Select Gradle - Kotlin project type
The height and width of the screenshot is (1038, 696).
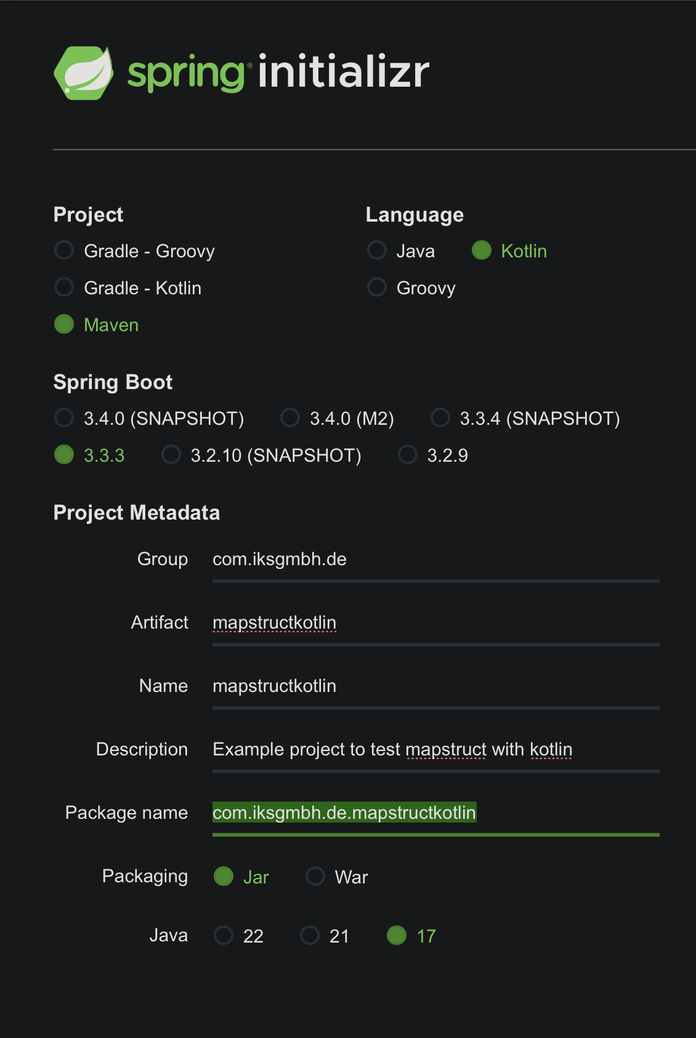click(64, 288)
